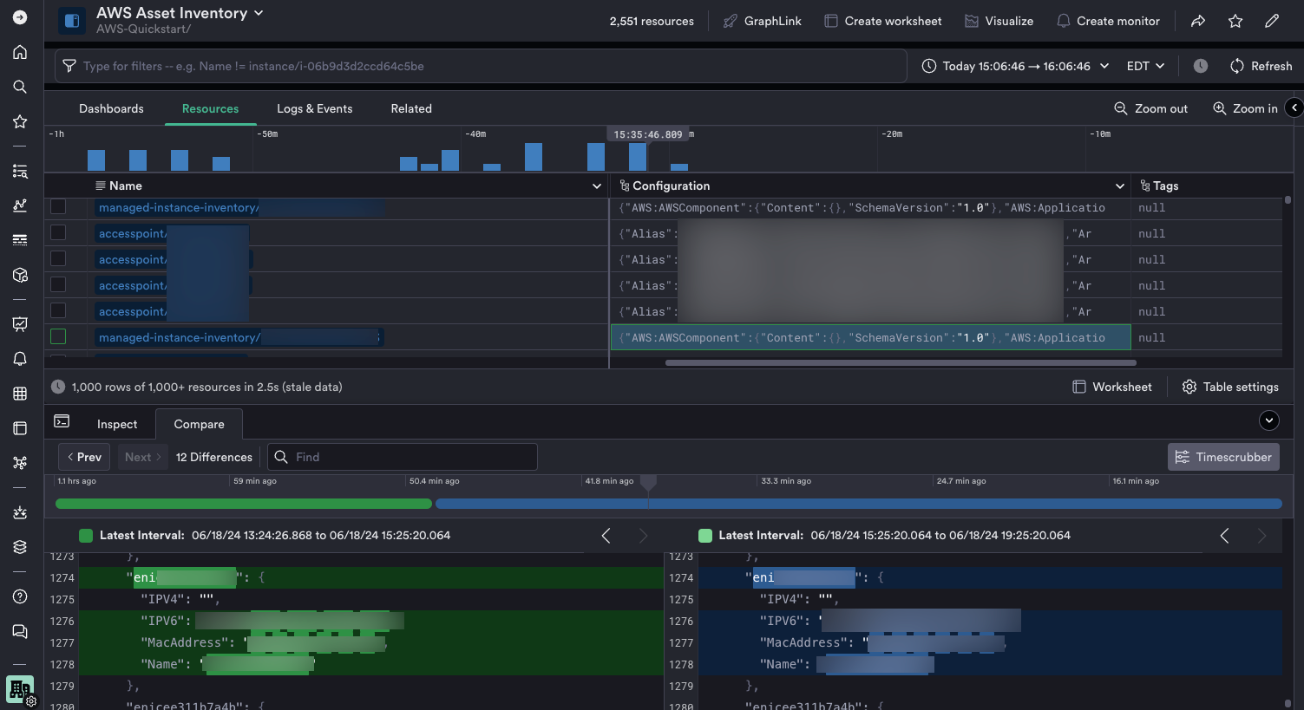This screenshot has height=710, width=1304.
Task: Open the EDT timezone dropdown
Action: (1145, 66)
